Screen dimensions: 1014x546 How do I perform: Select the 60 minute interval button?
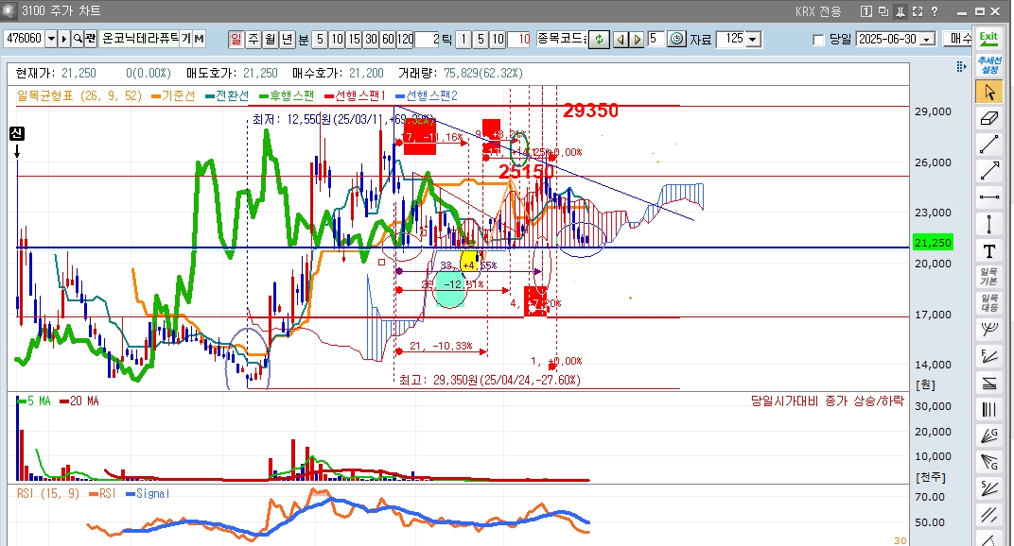coord(388,40)
